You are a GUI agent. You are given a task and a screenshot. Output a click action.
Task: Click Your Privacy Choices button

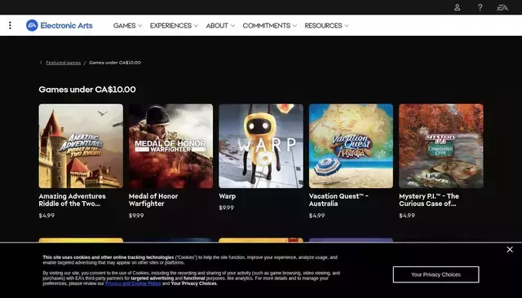(436, 274)
